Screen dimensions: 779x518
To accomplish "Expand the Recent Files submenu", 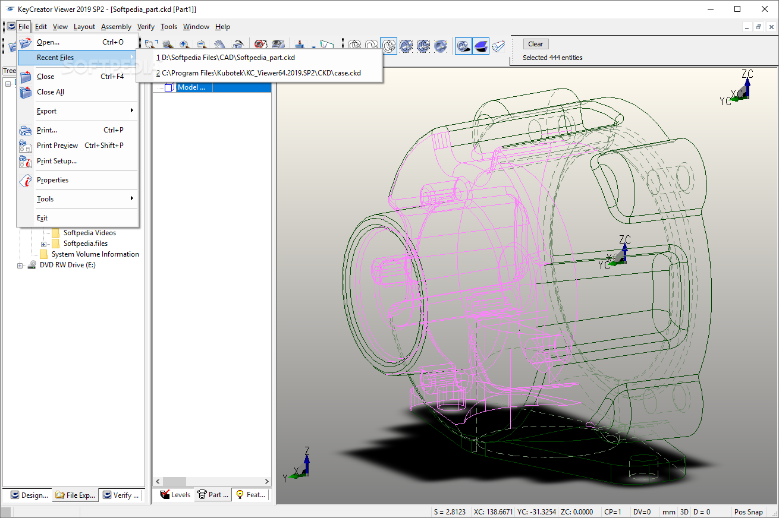I will pos(78,58).
